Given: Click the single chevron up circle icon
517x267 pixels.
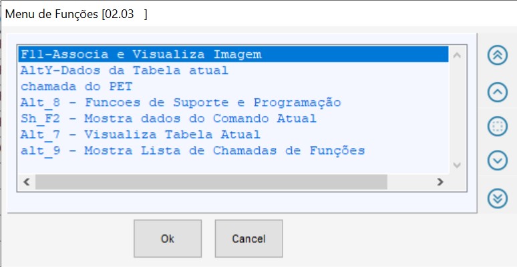Looking at the screenshot, I should point(498,91).
